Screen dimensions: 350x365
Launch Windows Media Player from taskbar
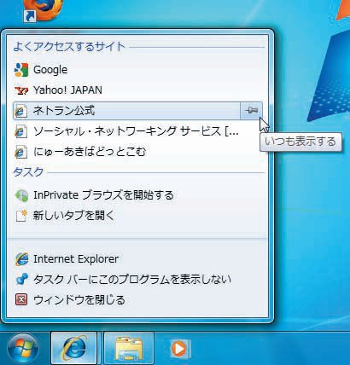click(179, 349)
